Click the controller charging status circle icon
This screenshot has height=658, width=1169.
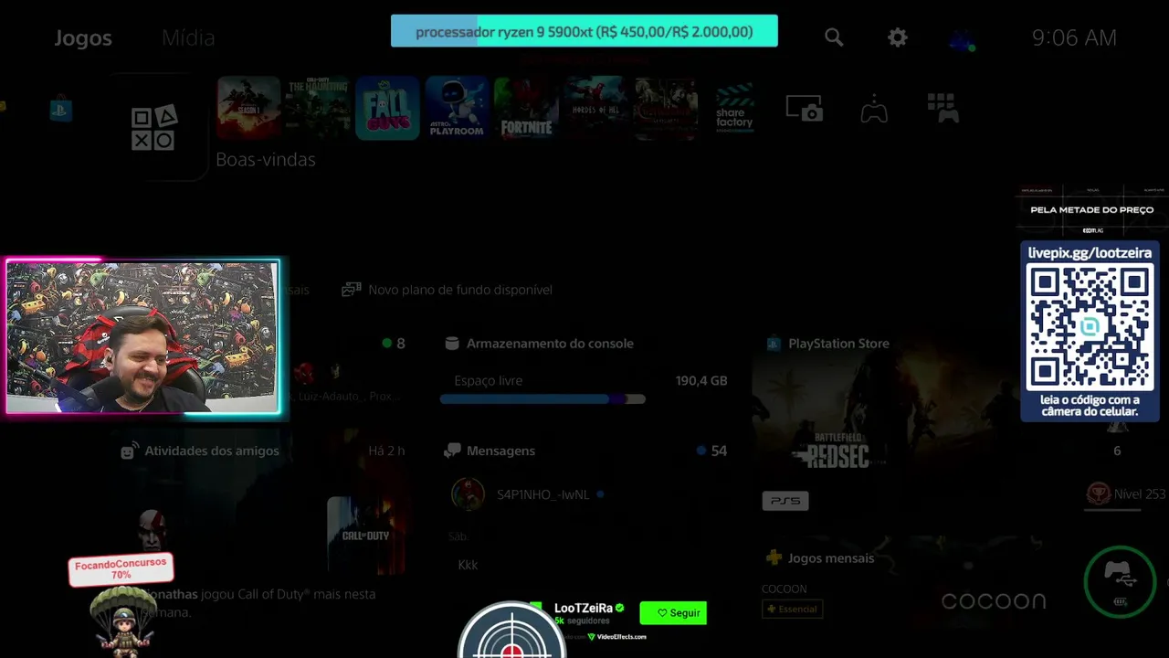1120,582
